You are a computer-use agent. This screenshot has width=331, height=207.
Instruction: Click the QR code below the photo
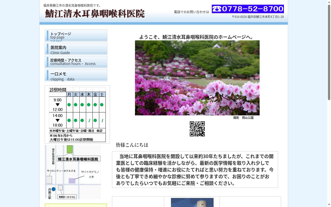[197, 129]
